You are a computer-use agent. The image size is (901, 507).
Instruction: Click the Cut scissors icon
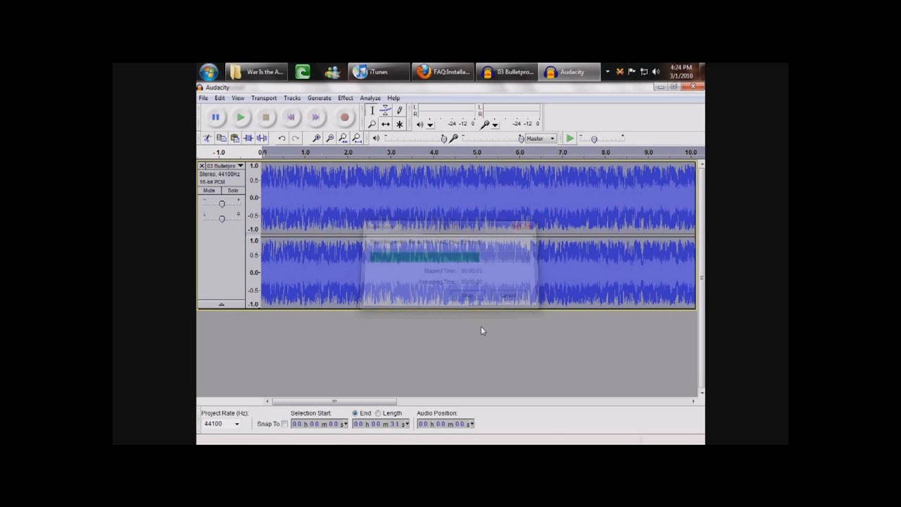207,139
